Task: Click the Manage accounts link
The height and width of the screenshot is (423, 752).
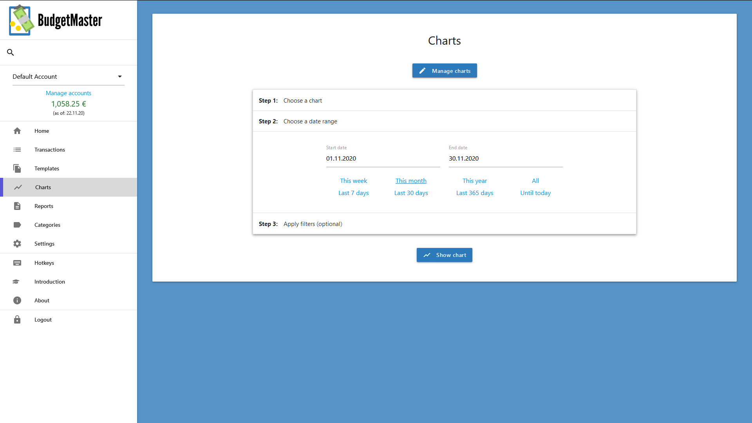Action: 69,93
